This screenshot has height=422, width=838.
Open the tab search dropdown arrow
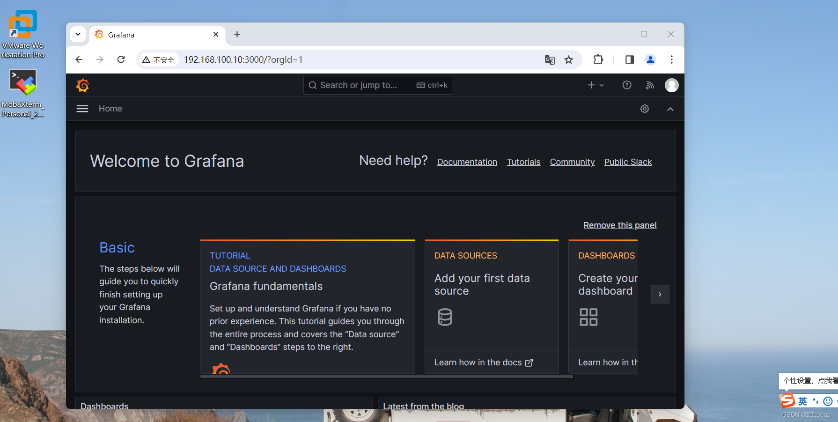click(78, 34)
